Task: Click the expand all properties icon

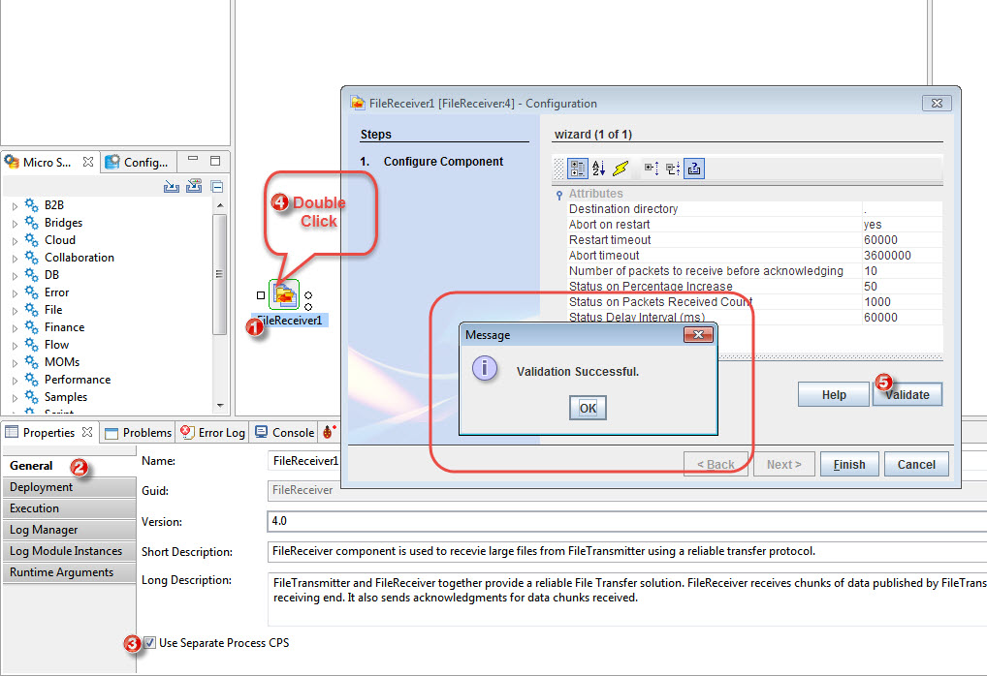Action: pos(651,169)
